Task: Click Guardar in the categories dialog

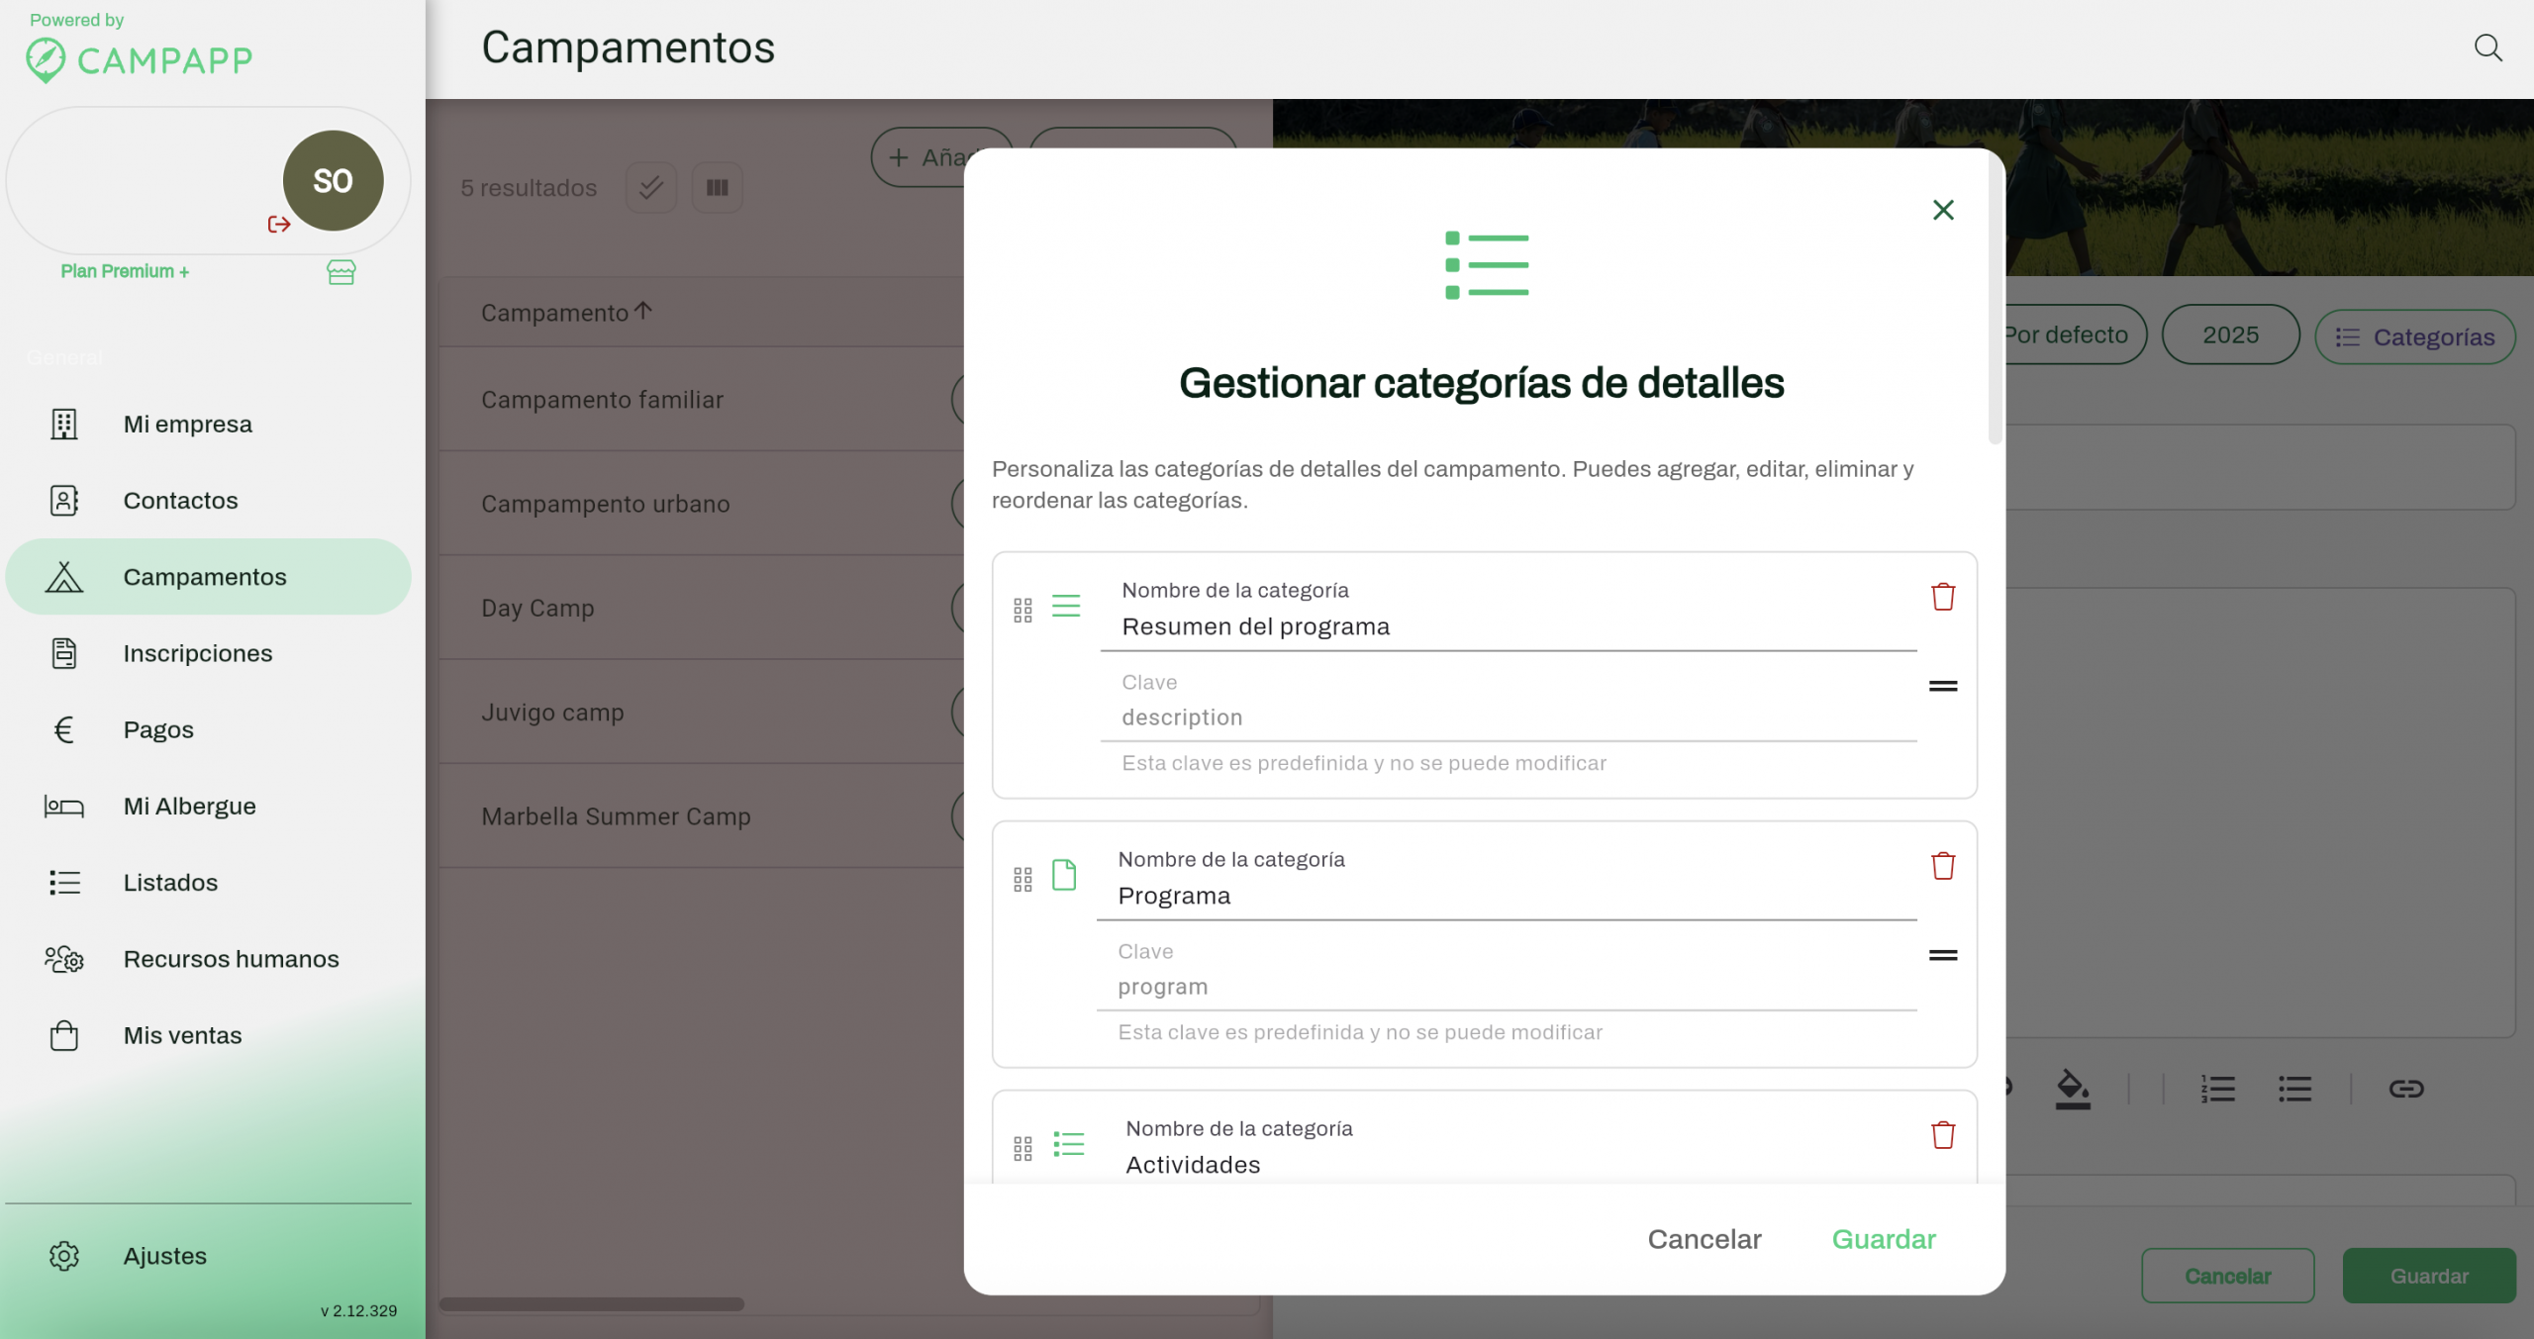Action: [1883, 1239]
